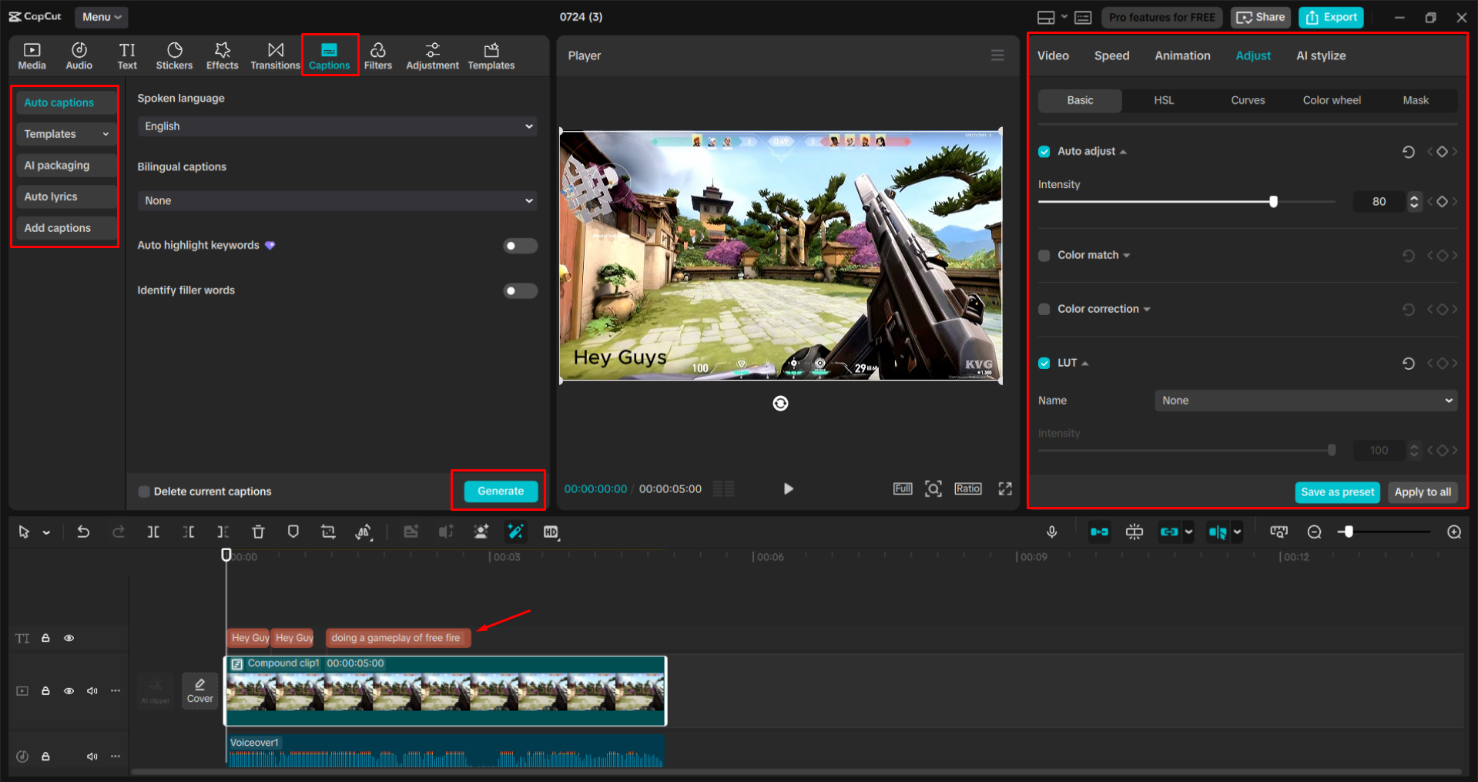Switch to the Animation tab
Viewport: 1478px width, 782px height.
(x=1181, y=55)
